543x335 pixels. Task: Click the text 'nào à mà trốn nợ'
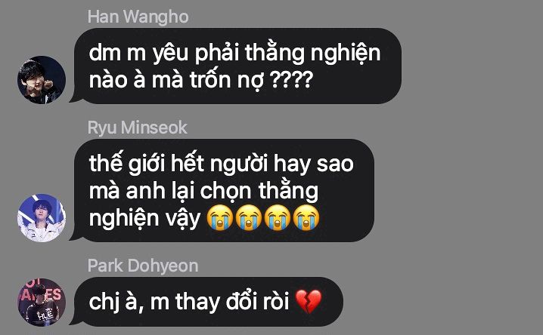tap(177, 81)
